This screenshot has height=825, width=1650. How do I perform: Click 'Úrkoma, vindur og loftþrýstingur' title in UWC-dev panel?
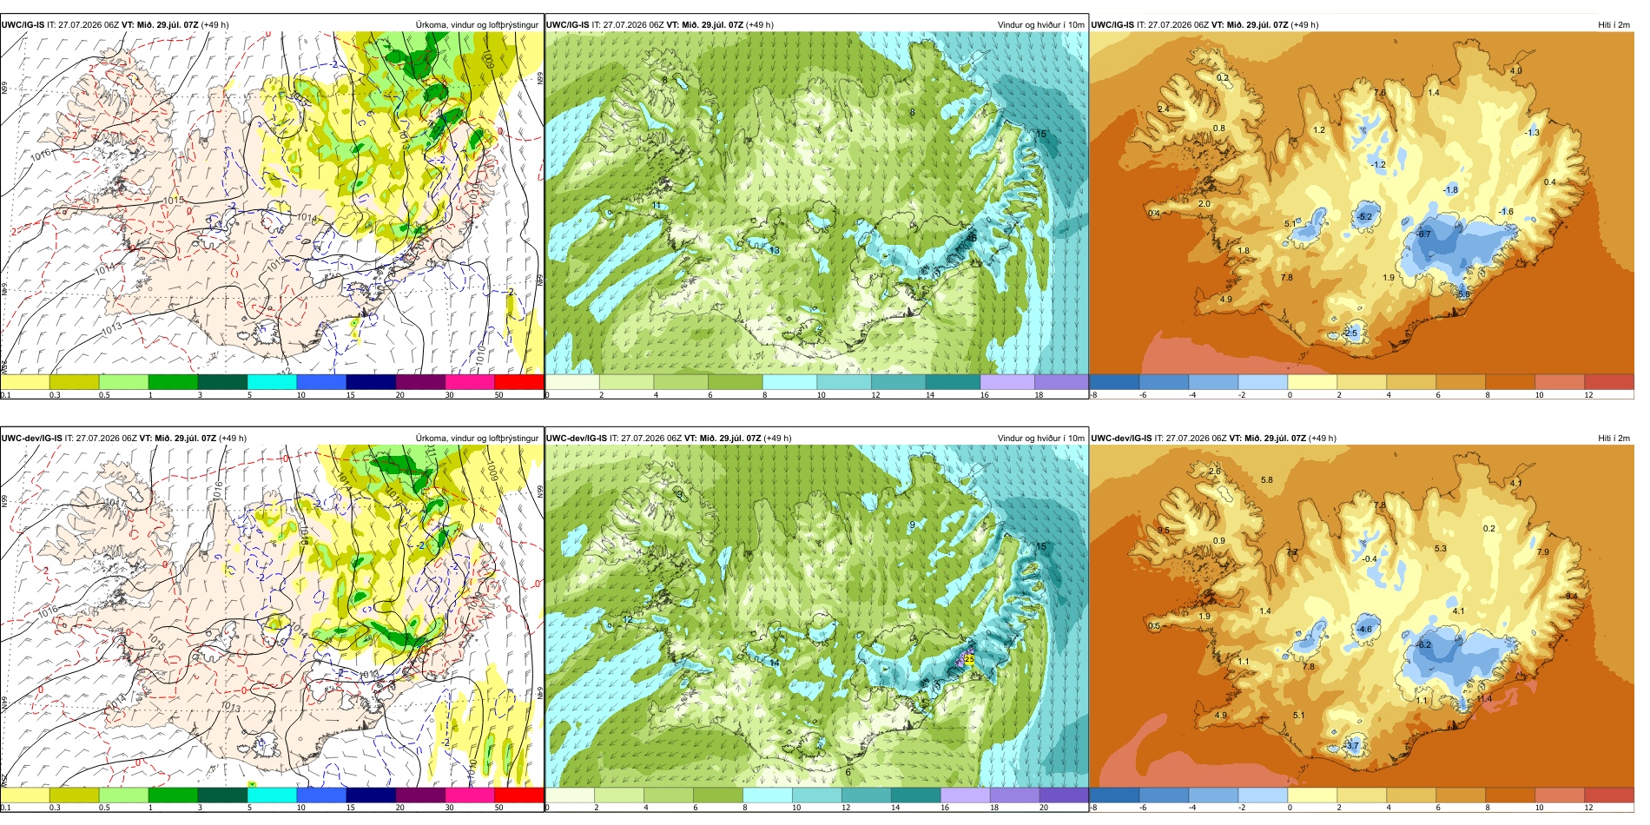pos(477,438)
